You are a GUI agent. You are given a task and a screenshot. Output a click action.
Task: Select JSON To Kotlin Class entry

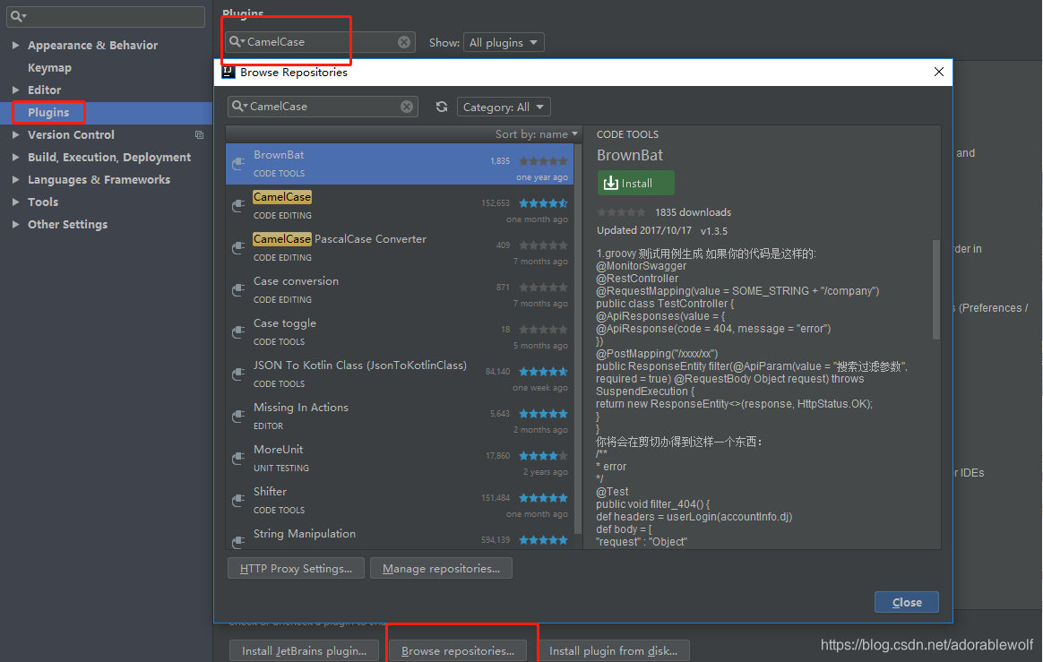(x=400, y=374)
